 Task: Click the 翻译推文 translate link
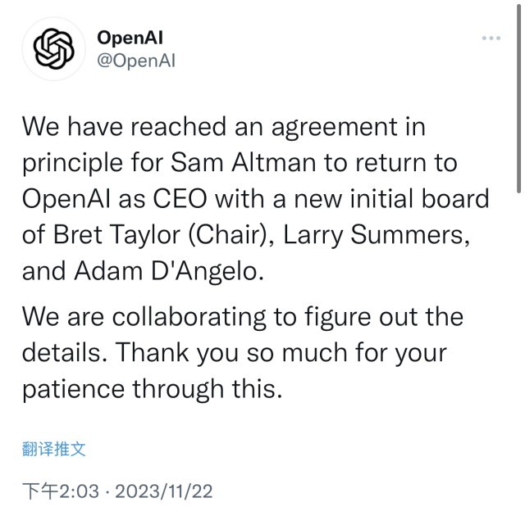(53, 448)
